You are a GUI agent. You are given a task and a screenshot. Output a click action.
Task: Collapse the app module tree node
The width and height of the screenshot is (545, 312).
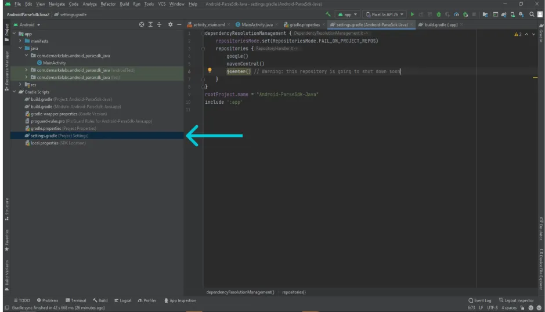pos(15,34)
